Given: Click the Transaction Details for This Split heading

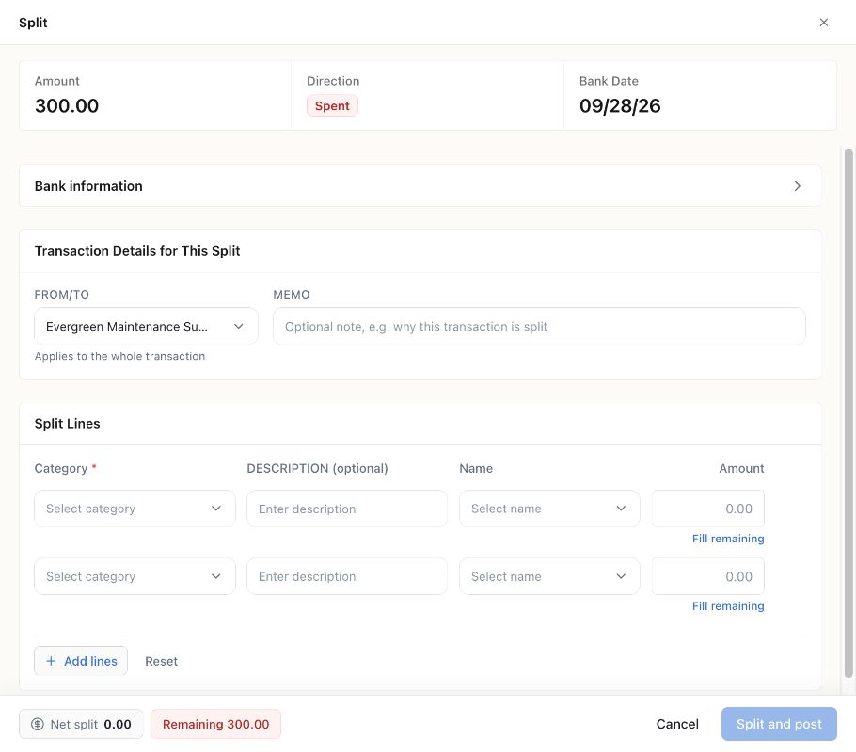Looking at the screenshot, I should 137,251.
